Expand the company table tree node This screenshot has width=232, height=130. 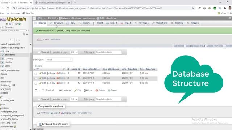[1, 58]
